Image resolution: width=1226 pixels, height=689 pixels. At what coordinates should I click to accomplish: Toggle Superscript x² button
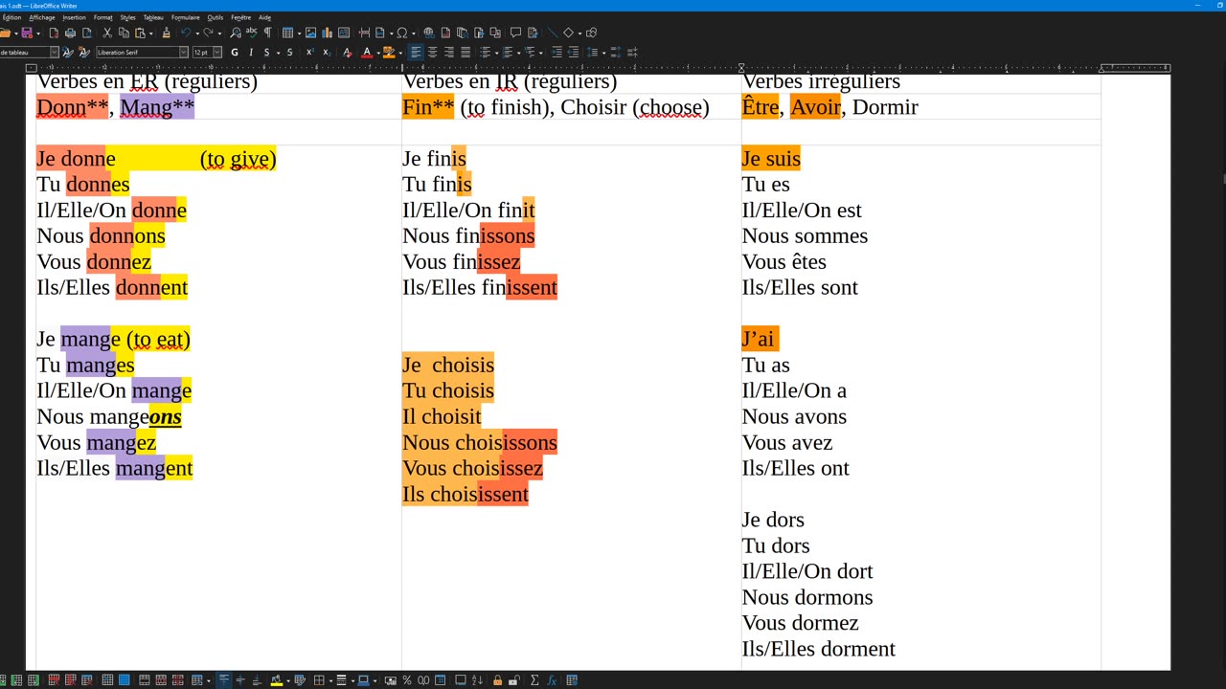pos(309,52)
